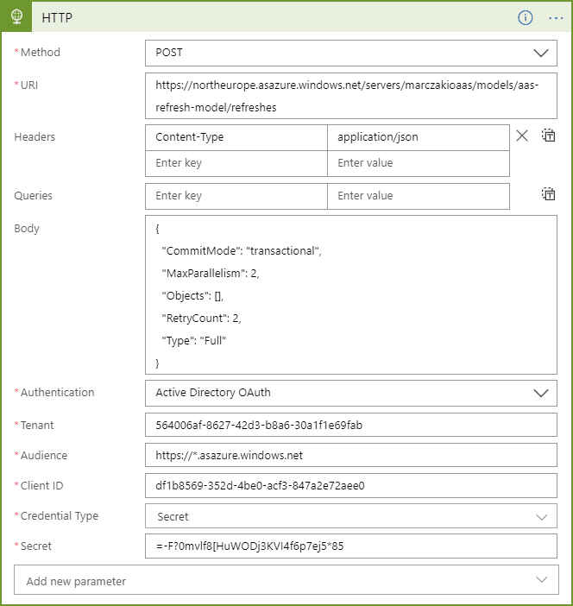573x606 pixels.
Task: Switch Queries to text mode icon
Action: click(548, 194)
